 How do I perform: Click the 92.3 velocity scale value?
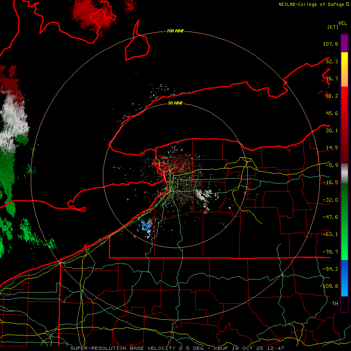(332, 61)
